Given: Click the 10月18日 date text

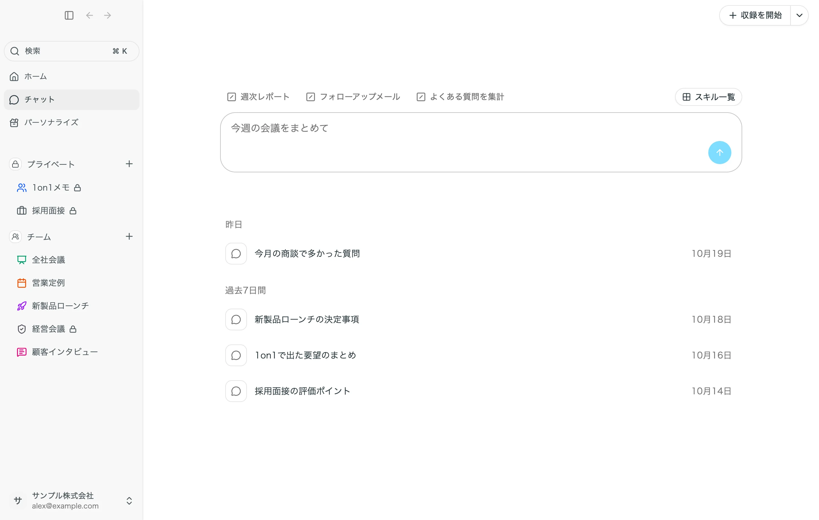Looking at the screenshot, I should (x=711, y=320).
